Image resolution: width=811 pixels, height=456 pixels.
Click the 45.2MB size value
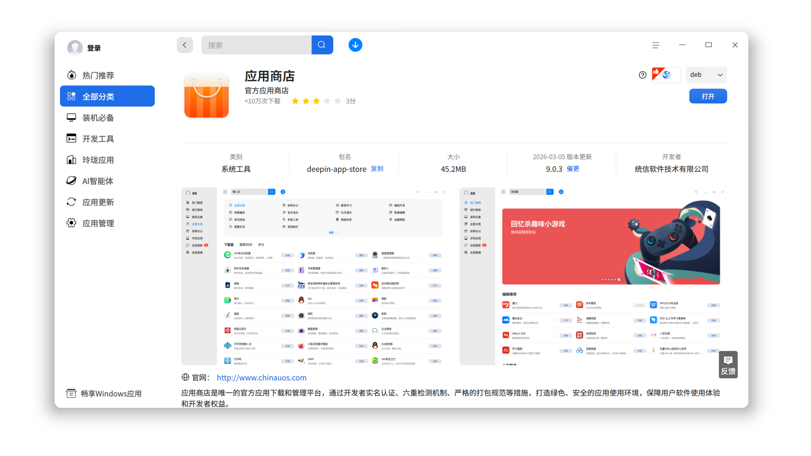(453, 169)
